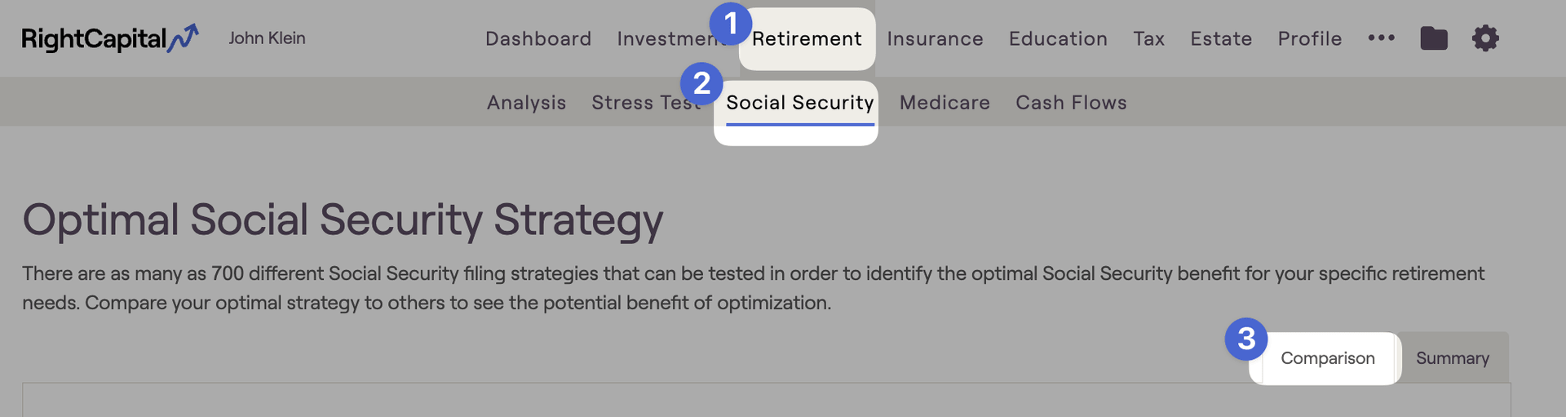Click the blue step 2 badge

[x=701, y=83]
